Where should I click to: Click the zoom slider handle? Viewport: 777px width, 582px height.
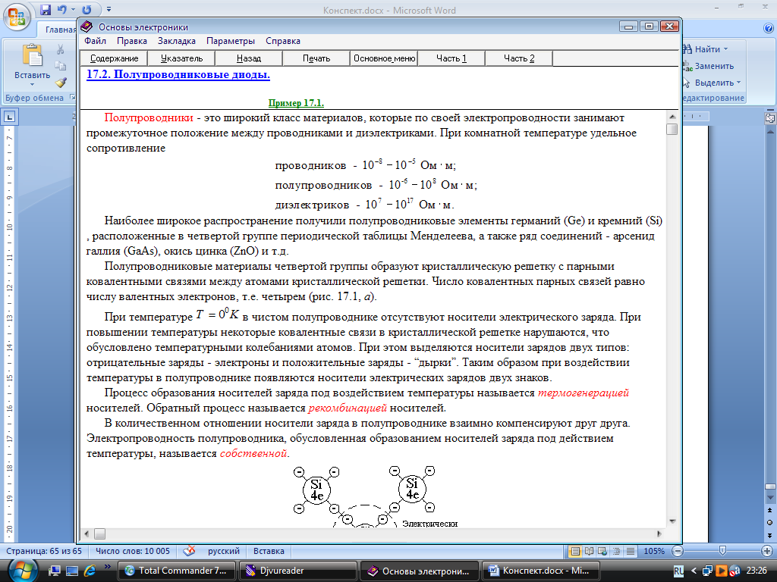(x=722, y=550)
